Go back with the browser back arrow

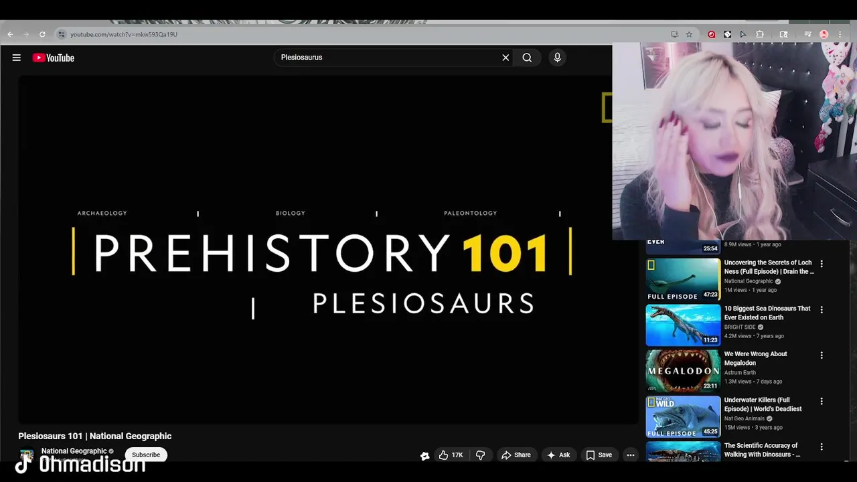point(10,34)
